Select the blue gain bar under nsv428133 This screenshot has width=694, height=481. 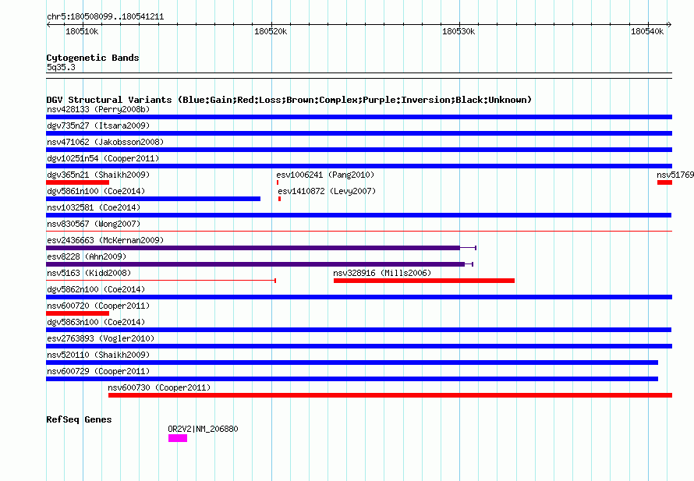click(359, 117)
